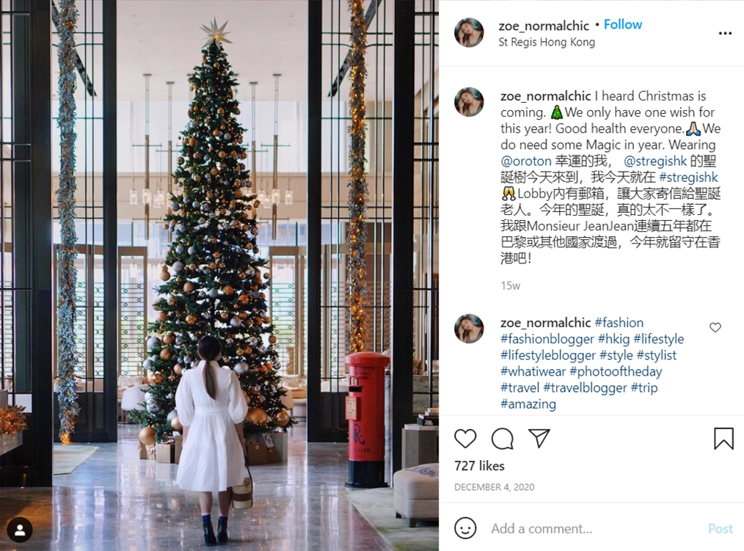Click zoe_normalchic profile picture in header
The width and height of the screenshot is (744, 551).
(x=469, y=33)
